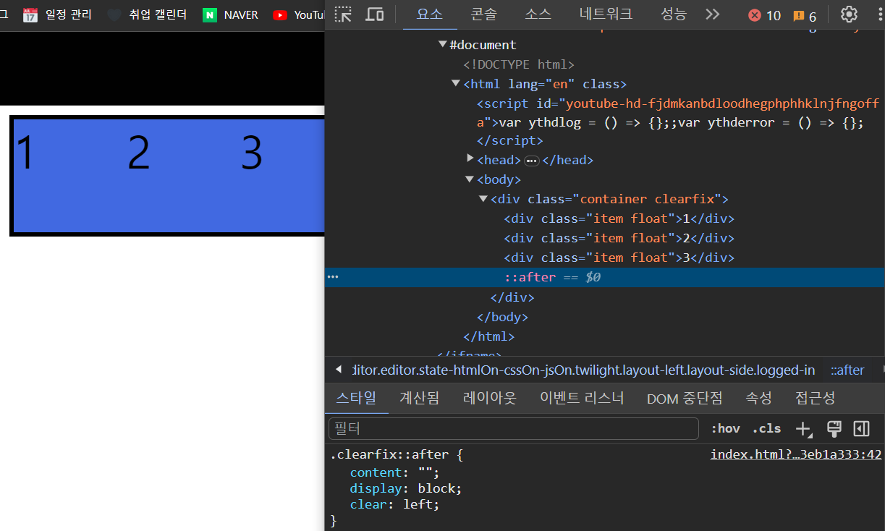Select the item float div containing 3
The image size is (885, 531).
619,258
